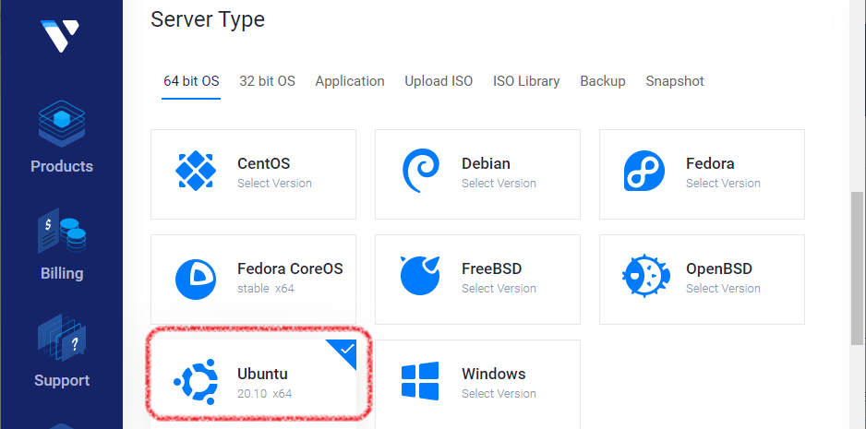Select the Application tab
Viewport: 866px width, 429px height.
(350, 81)
